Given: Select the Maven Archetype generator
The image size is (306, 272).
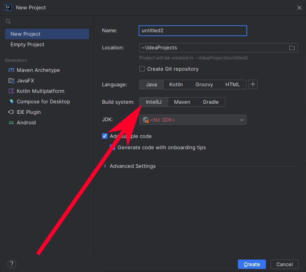Looking at the screenshot, I should pos(34,70).
